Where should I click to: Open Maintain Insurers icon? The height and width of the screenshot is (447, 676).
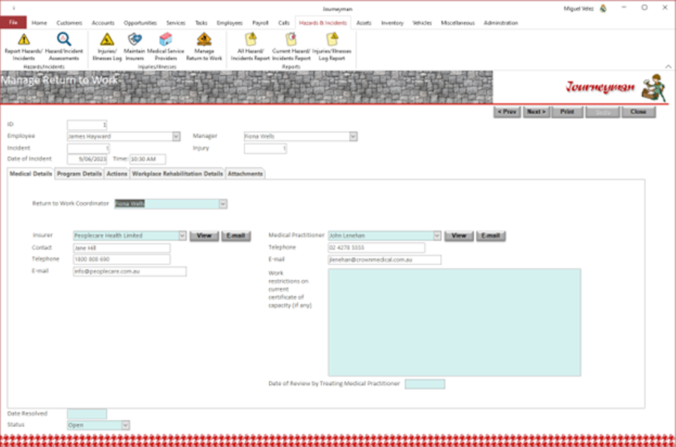pos(134,40)
